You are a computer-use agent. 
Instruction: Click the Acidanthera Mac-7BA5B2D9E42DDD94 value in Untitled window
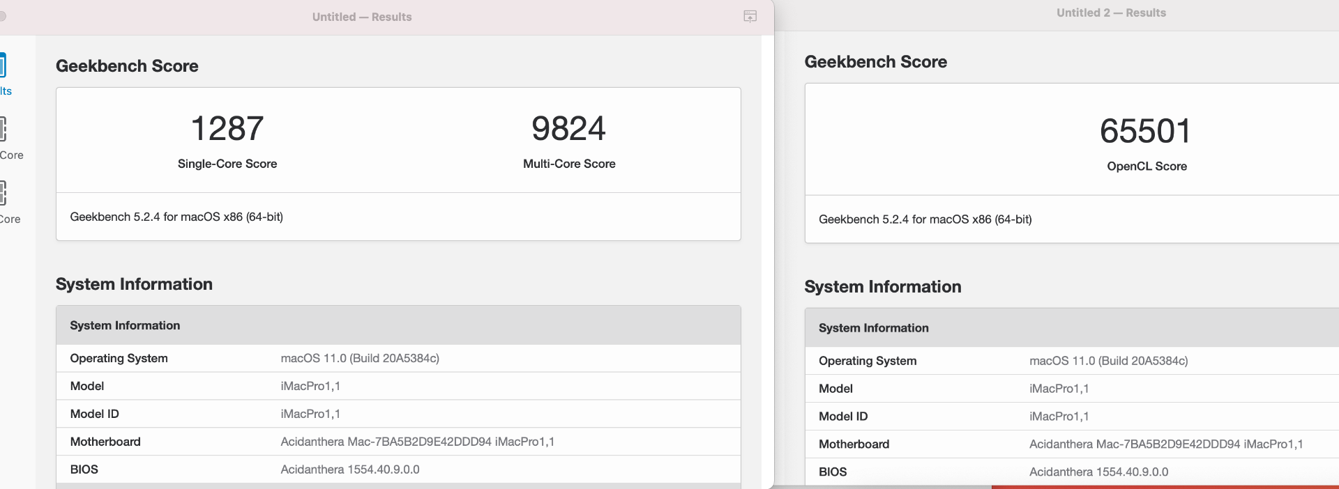(x=418, y=442)
